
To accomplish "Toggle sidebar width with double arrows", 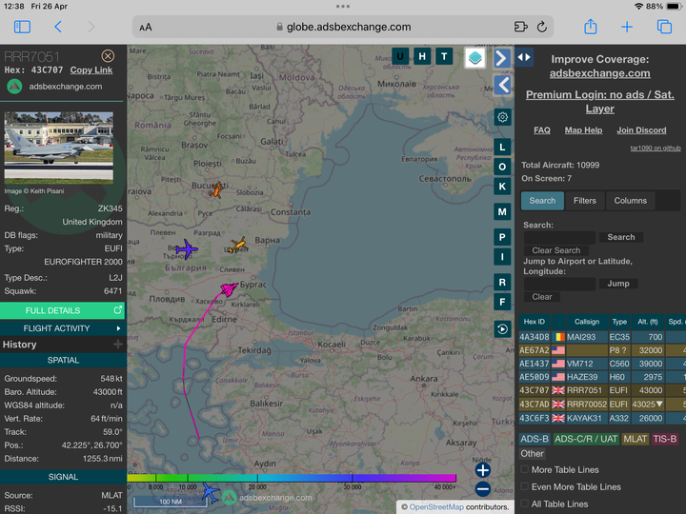I will coord(524,57).
